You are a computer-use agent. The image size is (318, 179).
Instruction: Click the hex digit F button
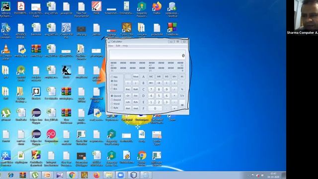(x=144, y=108)
